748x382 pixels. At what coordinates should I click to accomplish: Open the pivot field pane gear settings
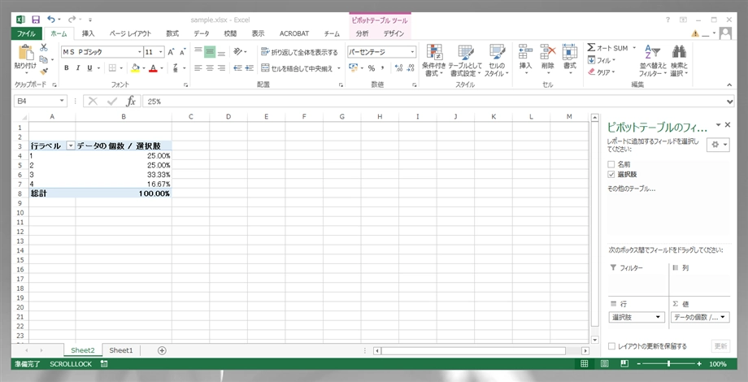[x=717, y=145]
